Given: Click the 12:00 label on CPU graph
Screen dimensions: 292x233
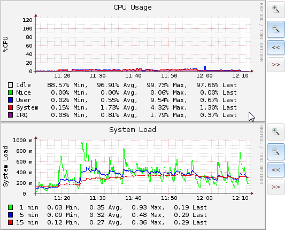Looking at the screenshot, I should (x=204, y=76).
